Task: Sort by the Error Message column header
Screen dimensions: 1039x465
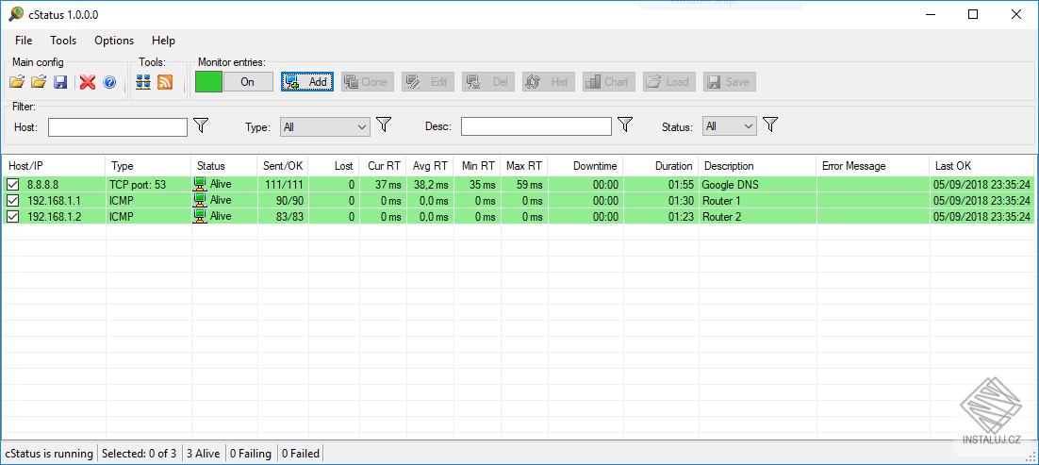Action: pyautogui.click(x=873, y=166)
